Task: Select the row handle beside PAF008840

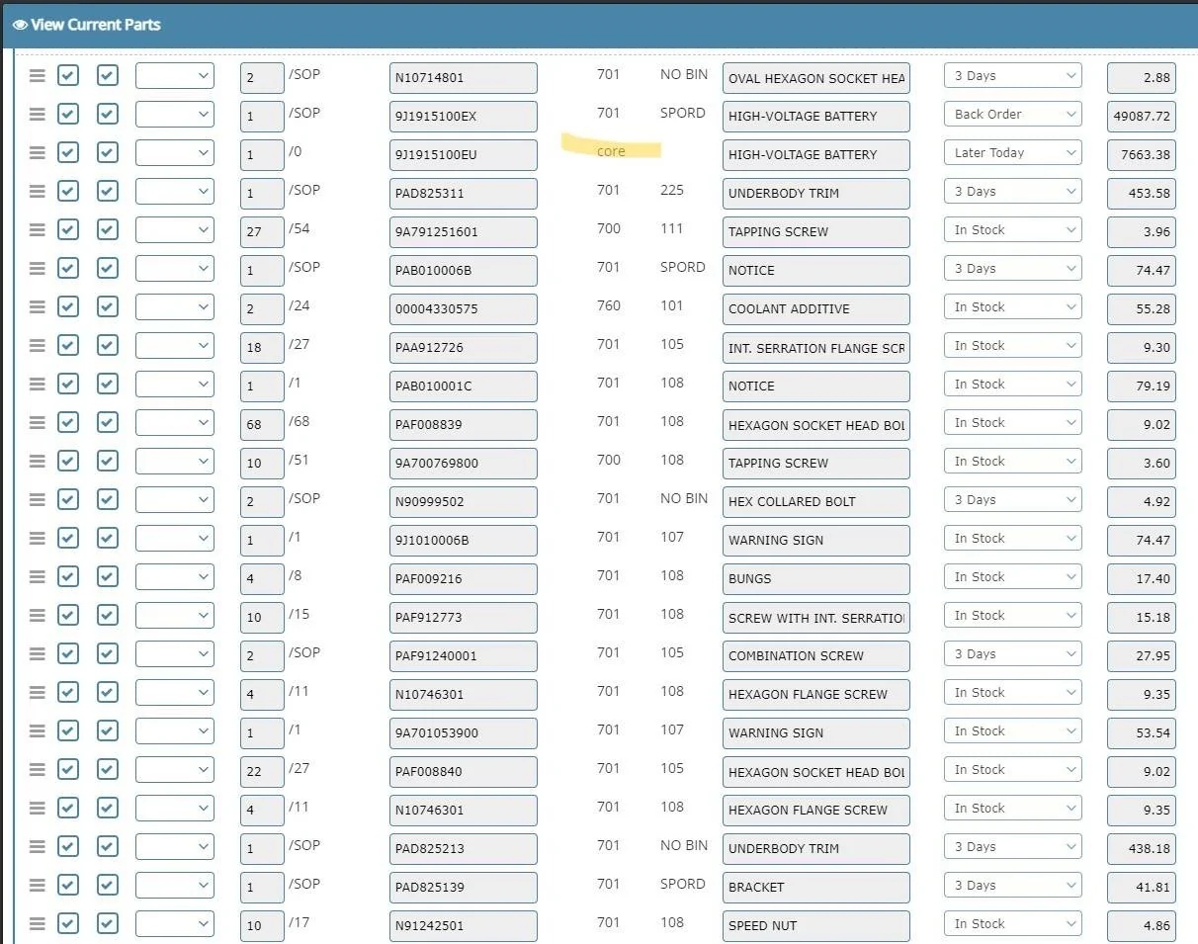Action: [38, 770]
